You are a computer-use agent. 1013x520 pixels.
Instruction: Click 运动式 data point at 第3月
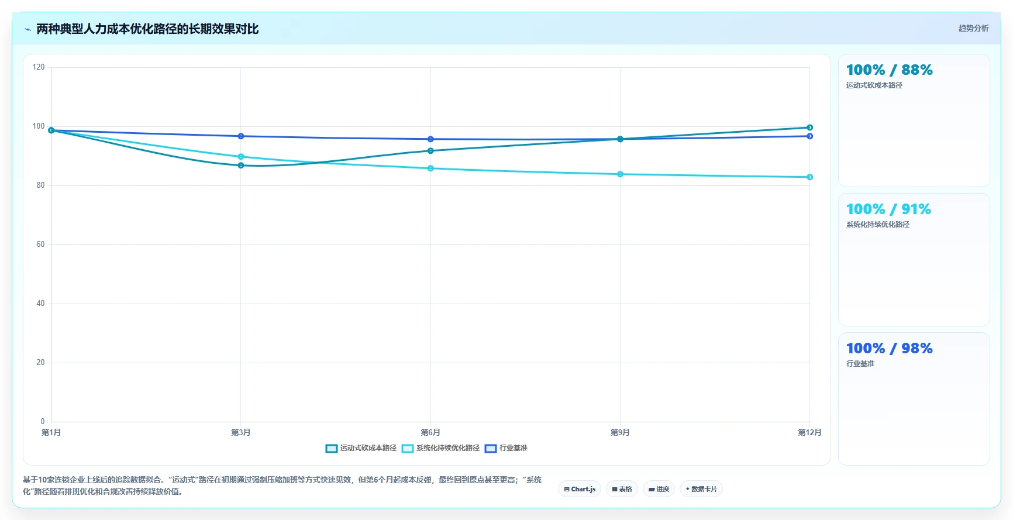coord(241,166)
